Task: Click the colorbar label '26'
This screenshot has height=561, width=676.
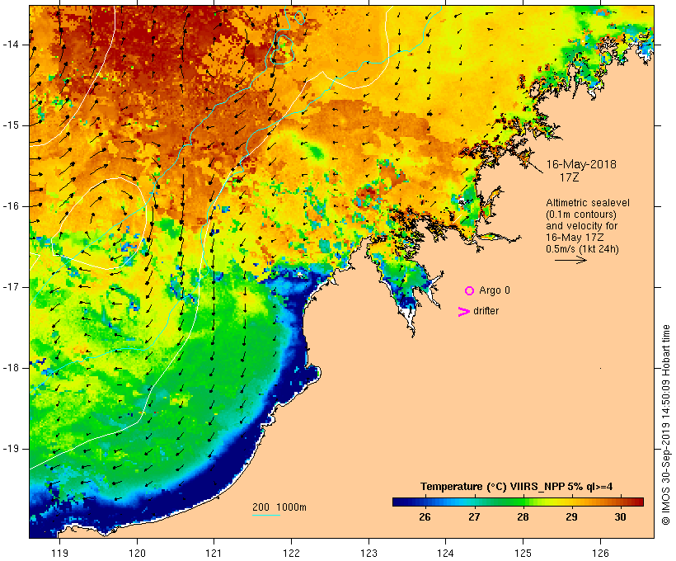Action: click(425, 517)
